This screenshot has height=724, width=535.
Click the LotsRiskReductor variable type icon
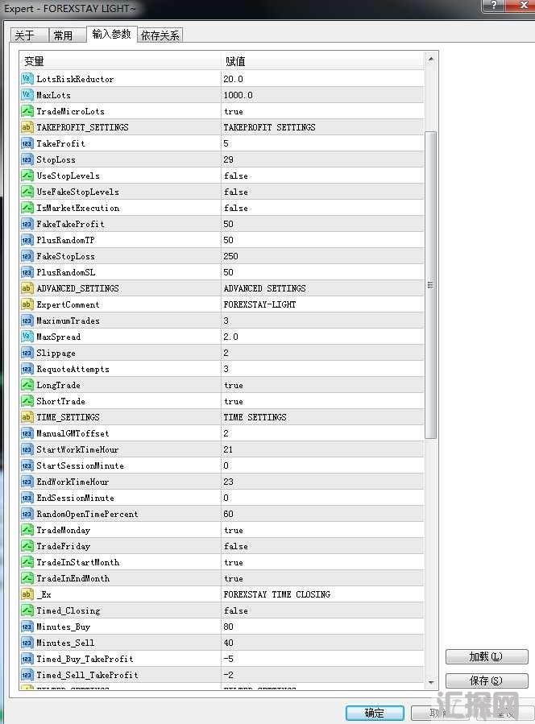27,79
